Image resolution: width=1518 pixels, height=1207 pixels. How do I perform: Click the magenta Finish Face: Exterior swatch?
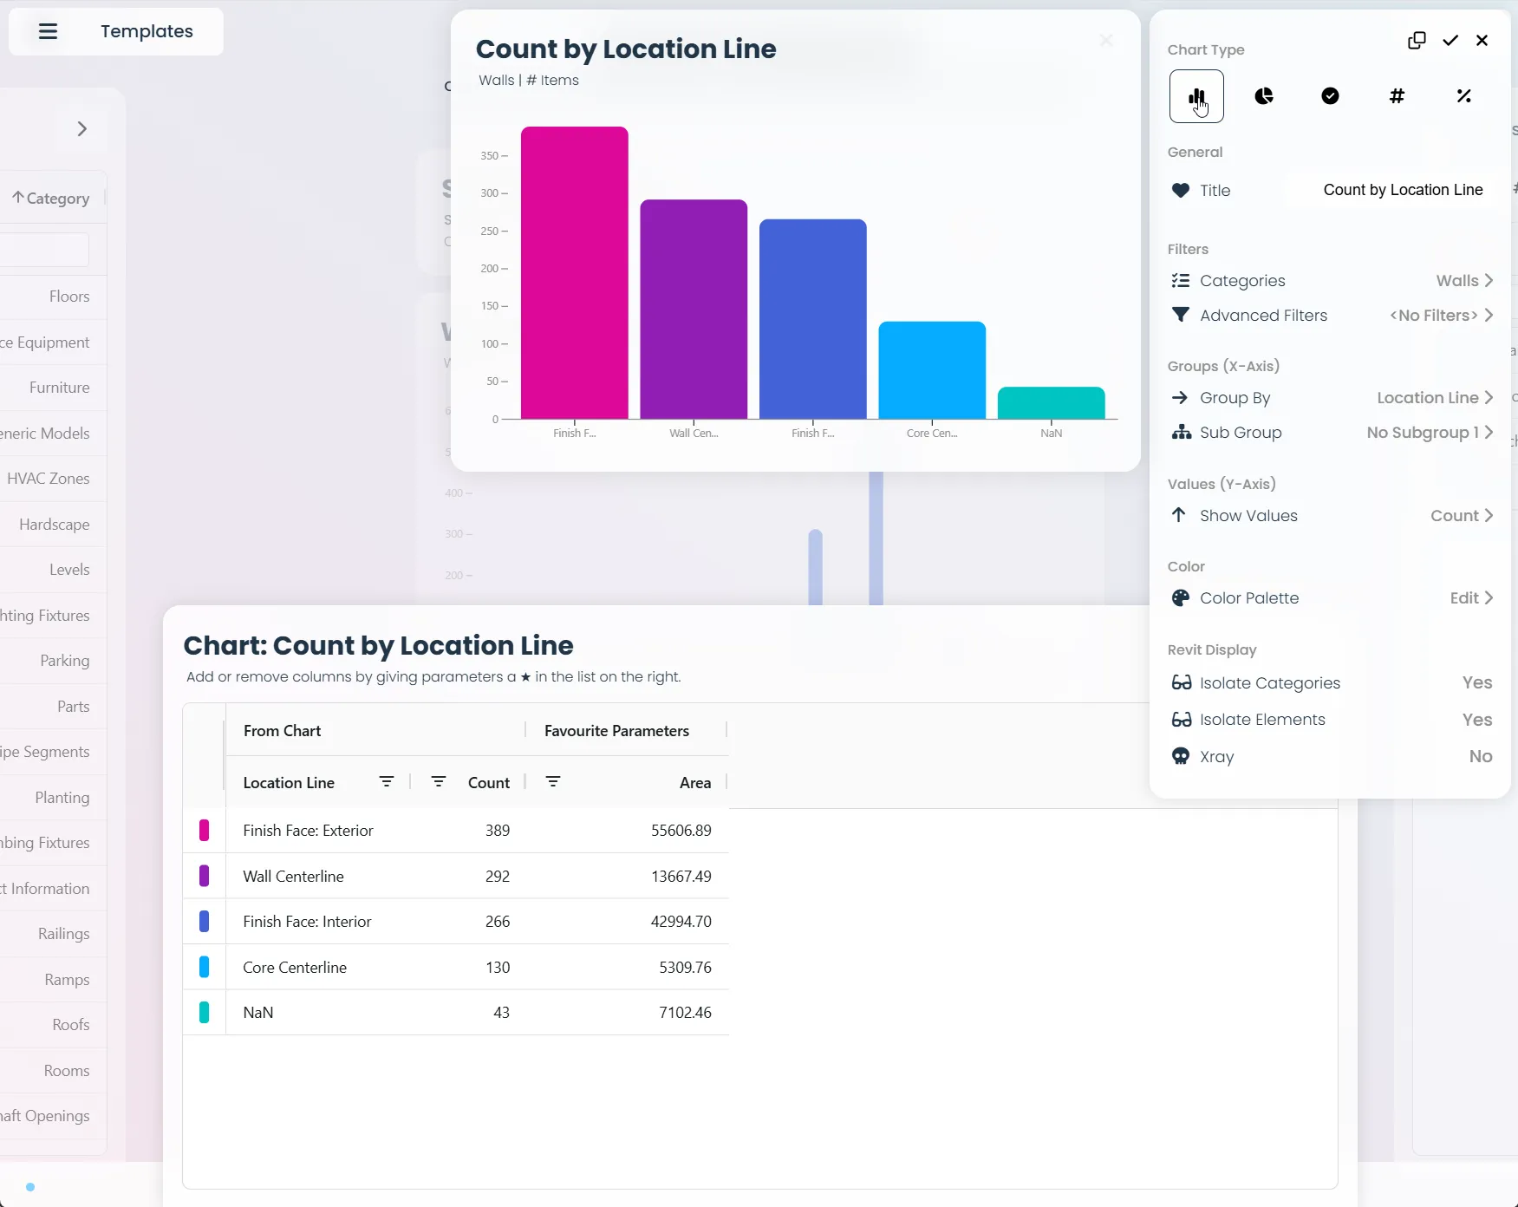pos(205,831)
